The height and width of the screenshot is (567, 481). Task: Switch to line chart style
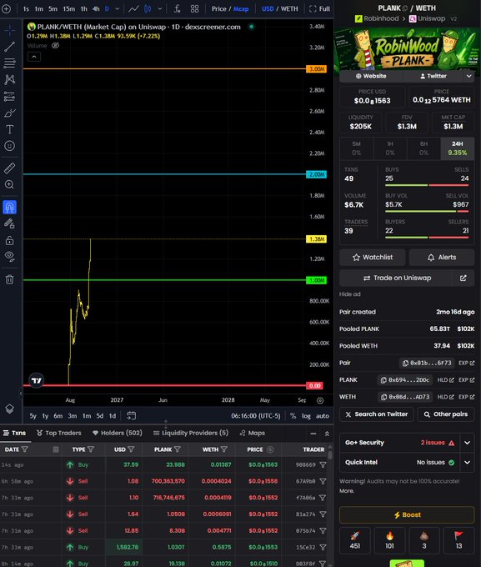[134, 8]
